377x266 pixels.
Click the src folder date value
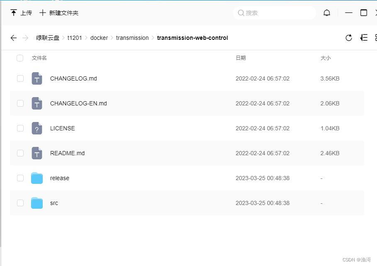point(263,203)
